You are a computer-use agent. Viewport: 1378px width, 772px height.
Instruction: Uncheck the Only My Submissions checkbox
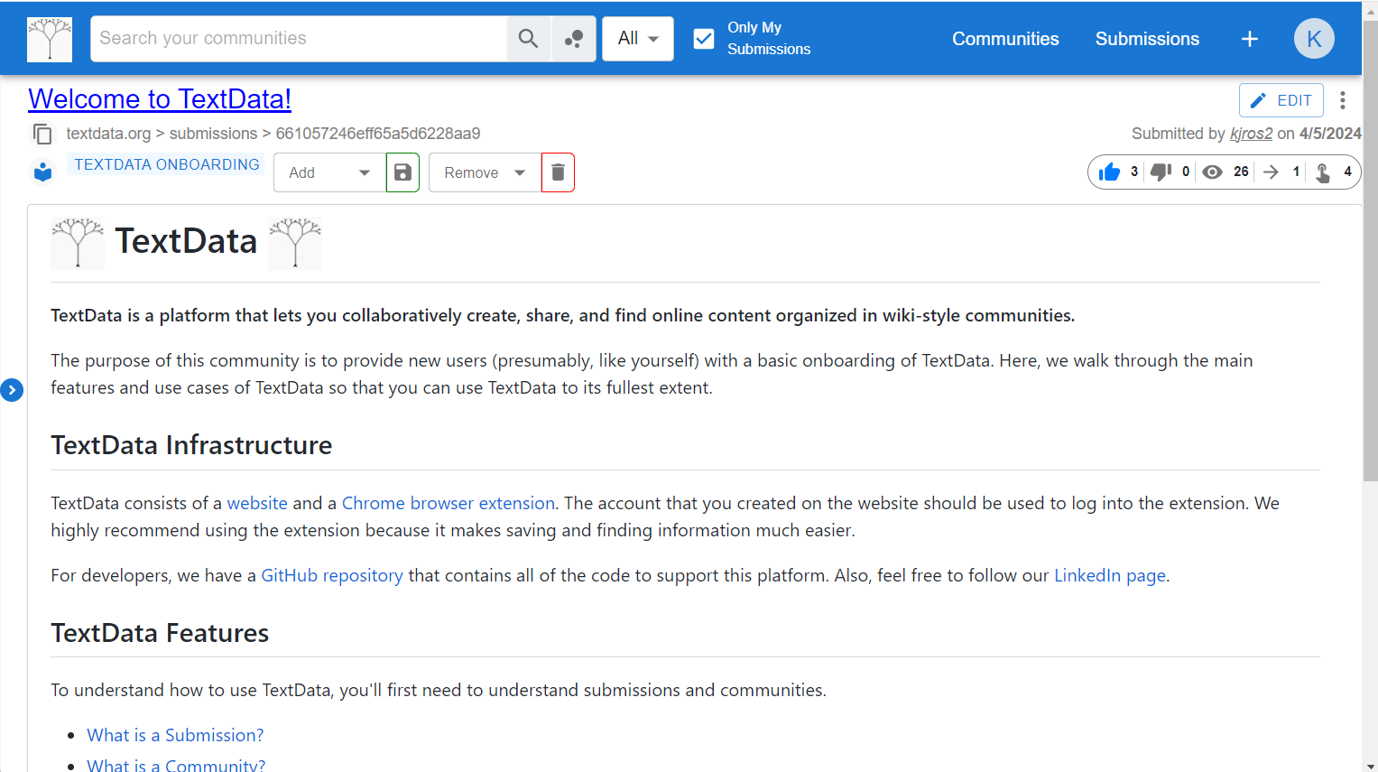(x=704, y=39)
